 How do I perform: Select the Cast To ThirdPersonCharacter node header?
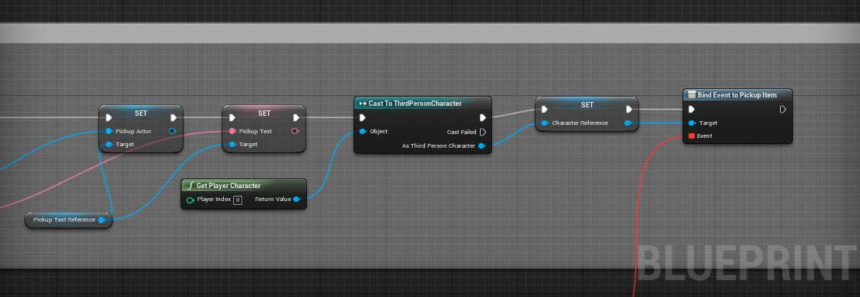(x=422, y=104)
